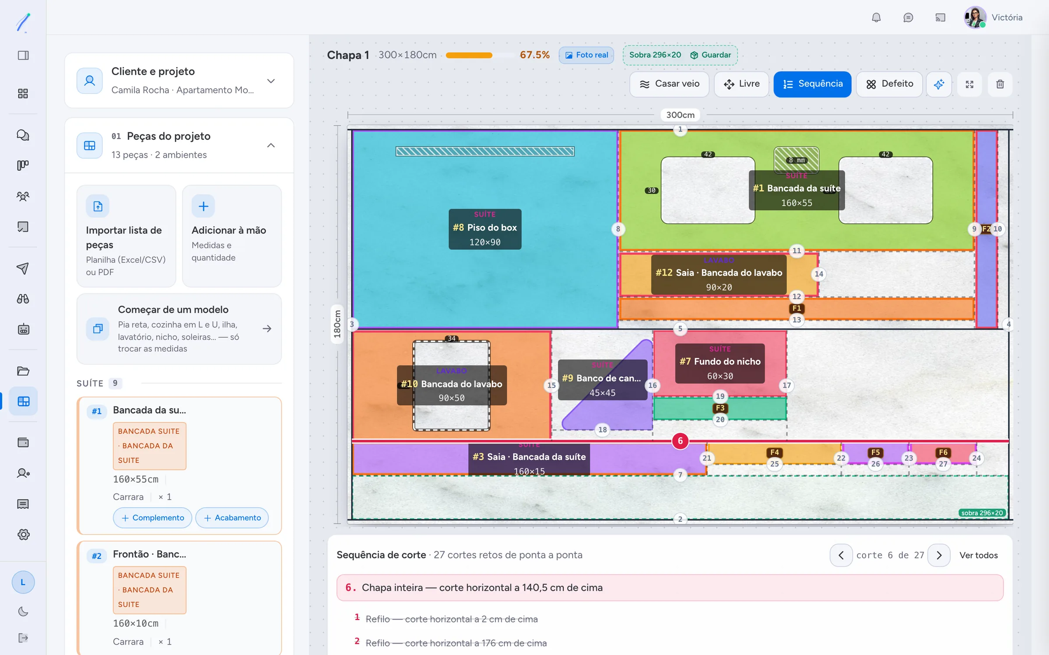
Task: Select piece #7 Fundo do nicho
Action: pyautogui.click(x=720, y=363)
